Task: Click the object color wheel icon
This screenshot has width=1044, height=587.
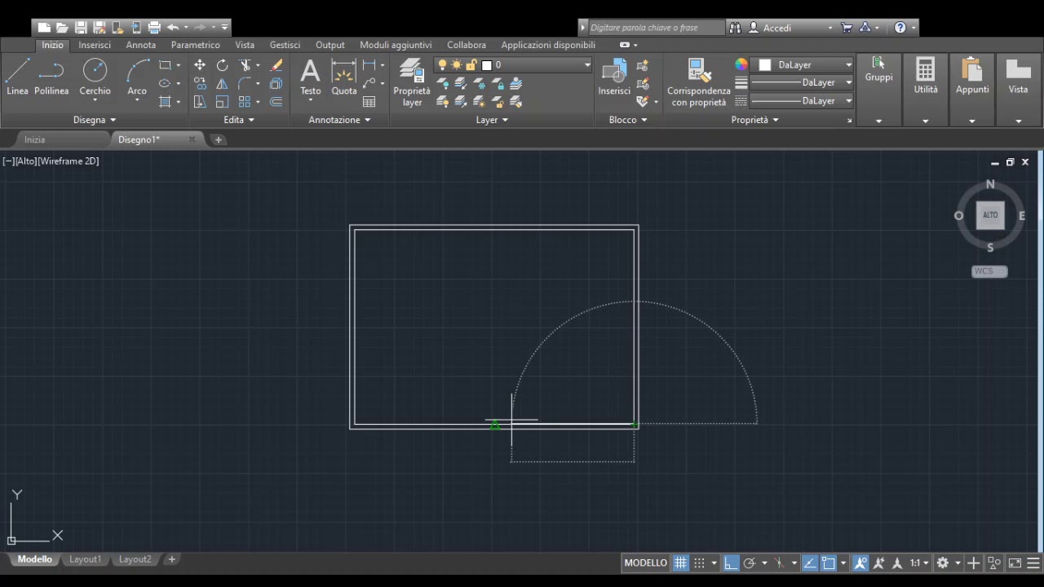Action: (x=741, y=64)
